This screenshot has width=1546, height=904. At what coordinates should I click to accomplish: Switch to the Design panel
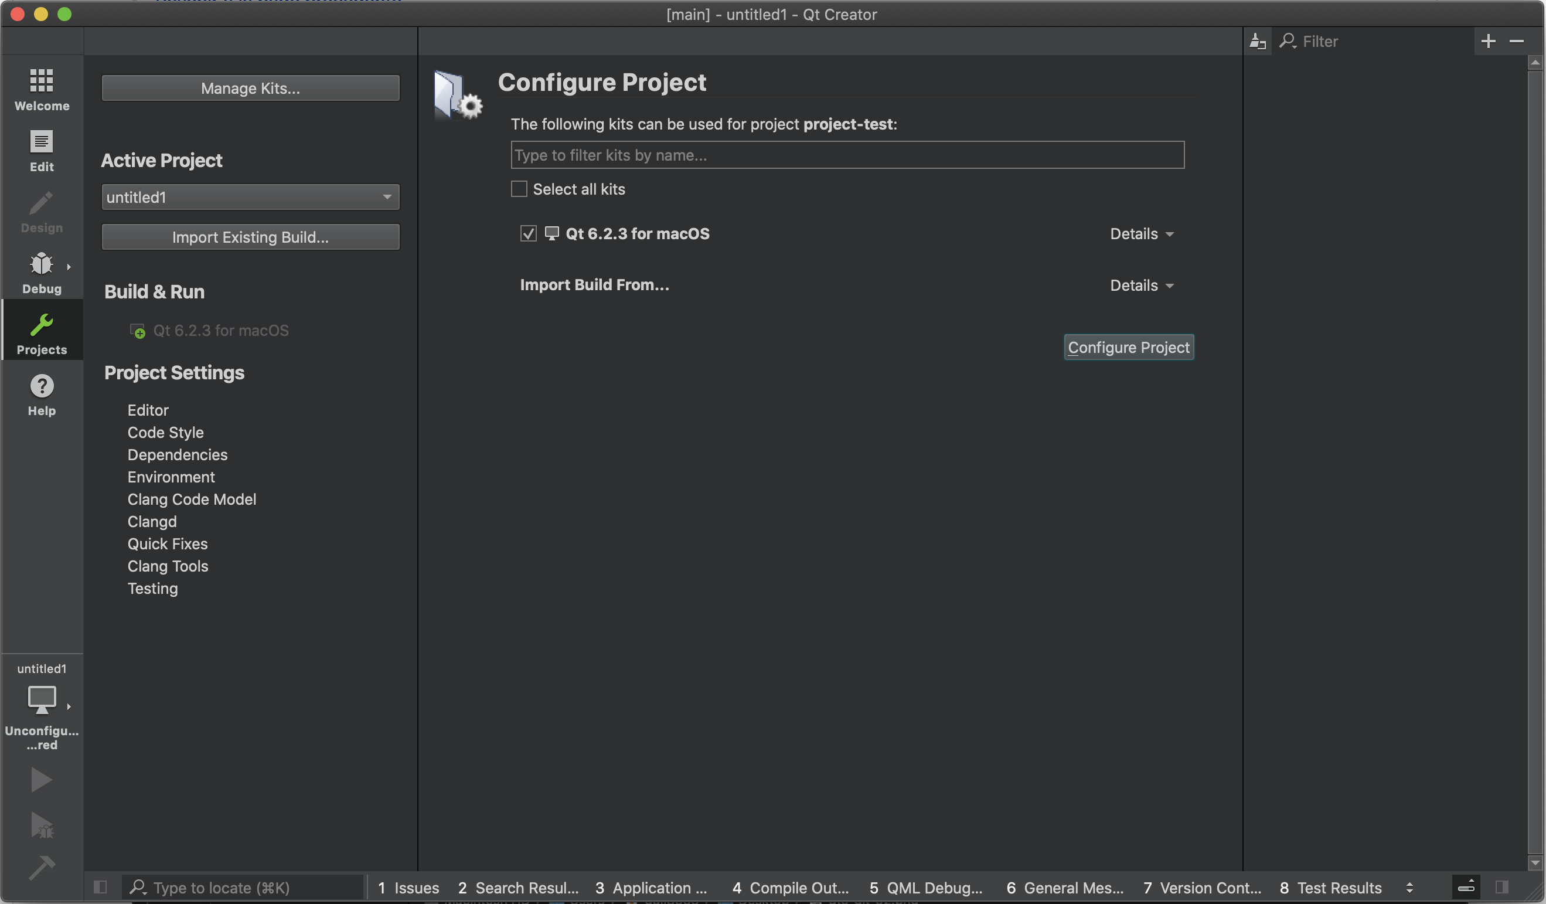point(41,213)
